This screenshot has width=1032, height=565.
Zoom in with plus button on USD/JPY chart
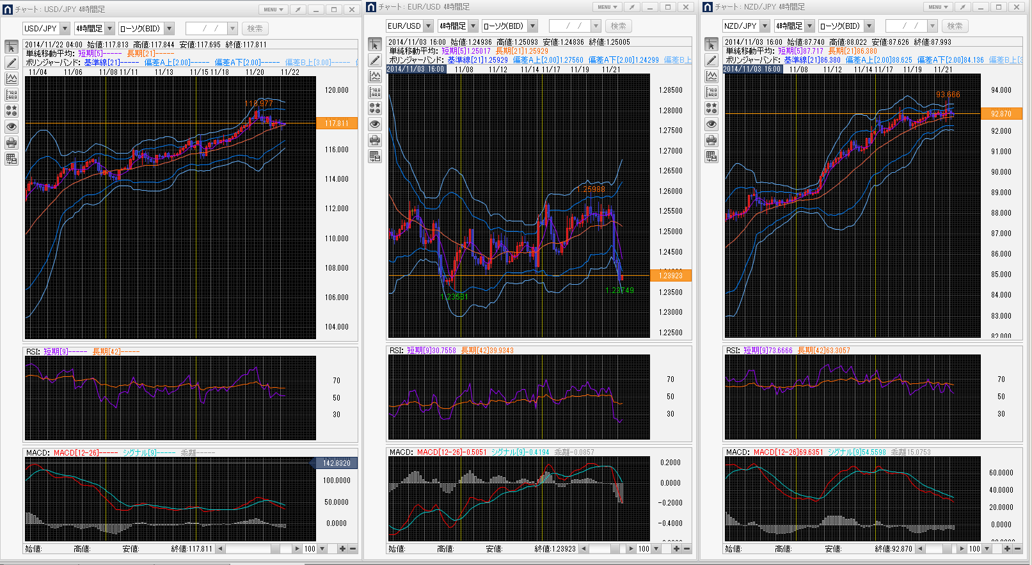[342, 548]
